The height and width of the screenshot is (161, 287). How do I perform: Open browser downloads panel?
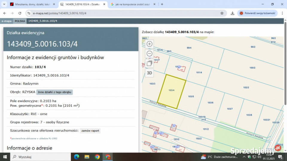[x=233, y=13]
